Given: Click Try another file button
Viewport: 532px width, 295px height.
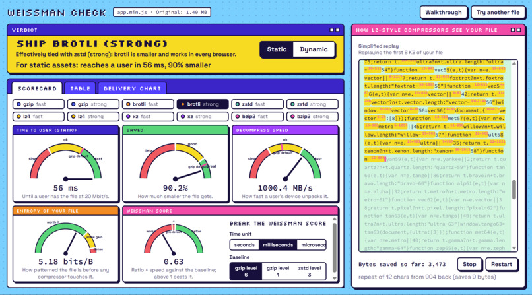Looking at the screenshot, I should 498,12.
